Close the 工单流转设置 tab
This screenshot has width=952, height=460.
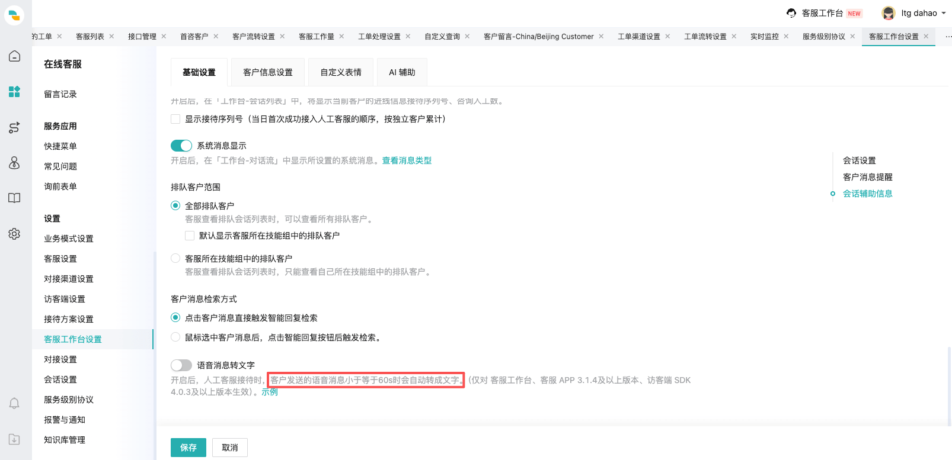pyautogui.click(x=734, y=36)
